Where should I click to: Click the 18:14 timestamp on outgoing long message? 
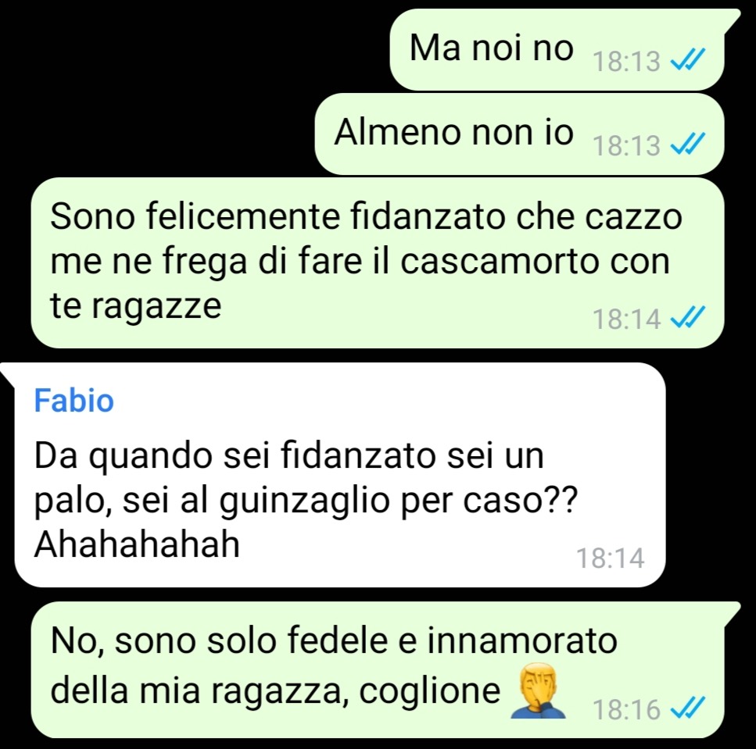click(625, 319)
